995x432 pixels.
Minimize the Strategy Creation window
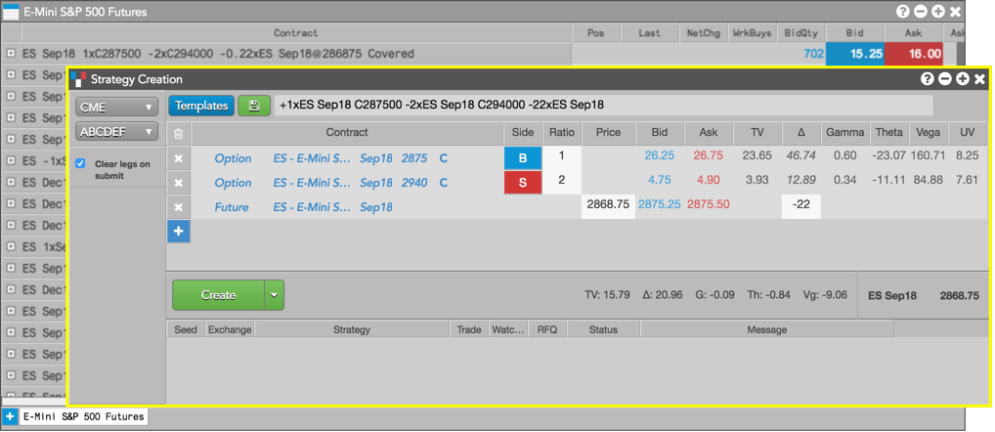(945, 78)
